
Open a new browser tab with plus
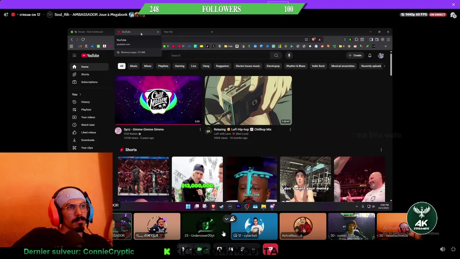coord(212,32)
